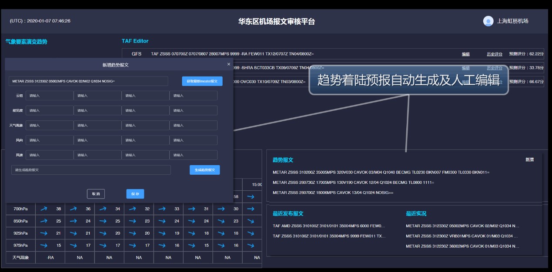Viewport: 552px width, 272px height.
Task: Click a wind arrow icon in the 975hPa row
Action: 43,245
